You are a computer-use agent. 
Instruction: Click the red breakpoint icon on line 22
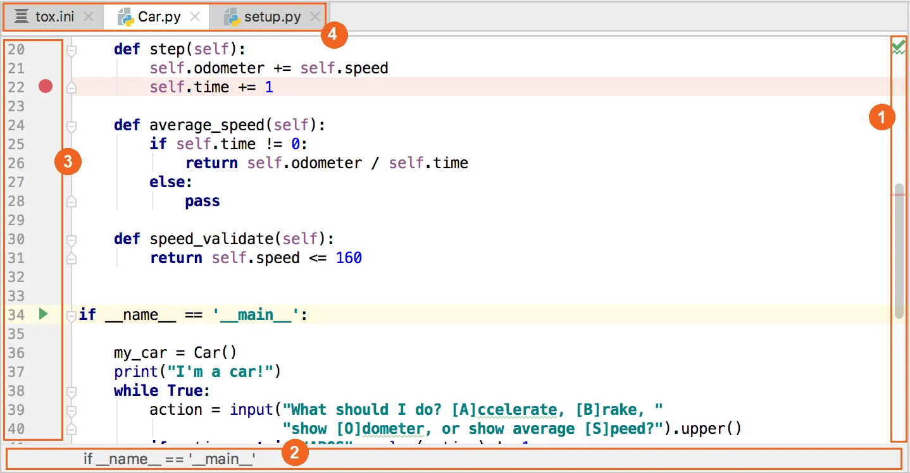45,87
